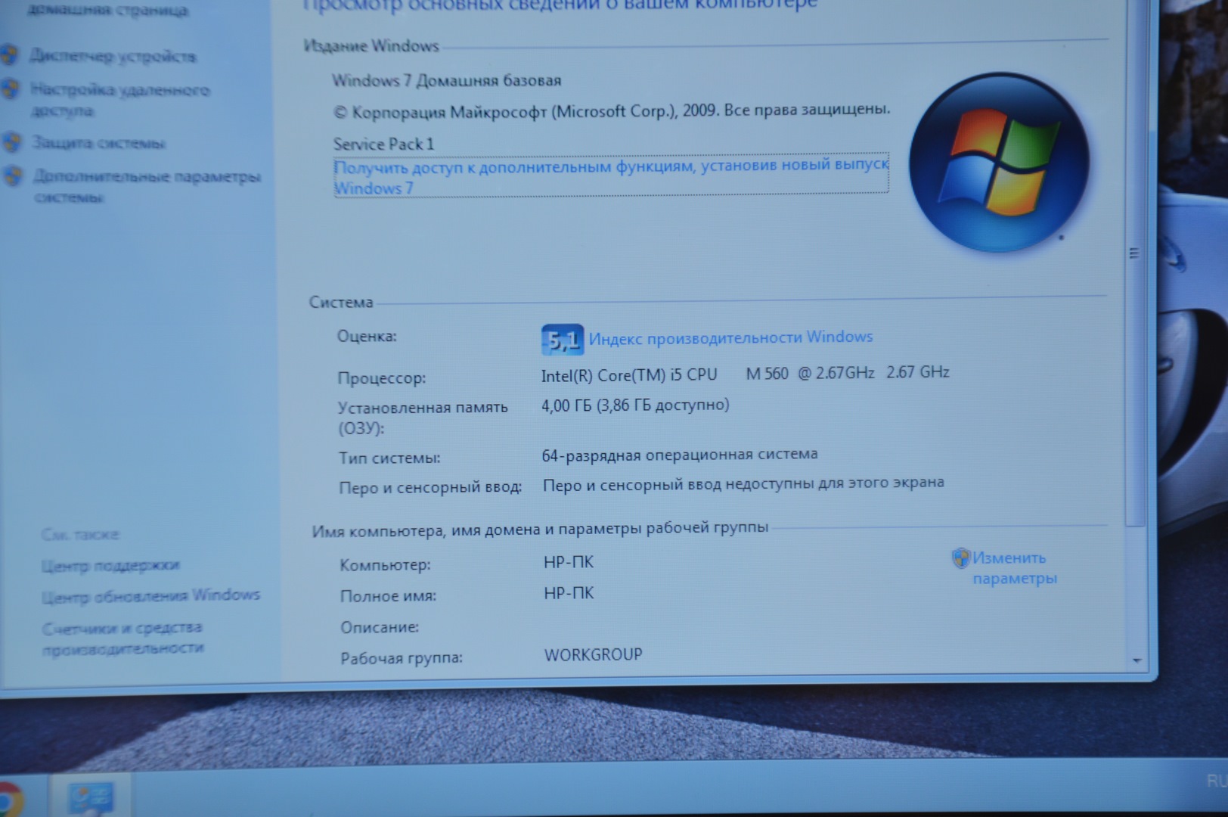Click the shield icon beside Настройка удаленного доступа
This screenshot has width=1228, height=817.
click(x=10, y=89)
